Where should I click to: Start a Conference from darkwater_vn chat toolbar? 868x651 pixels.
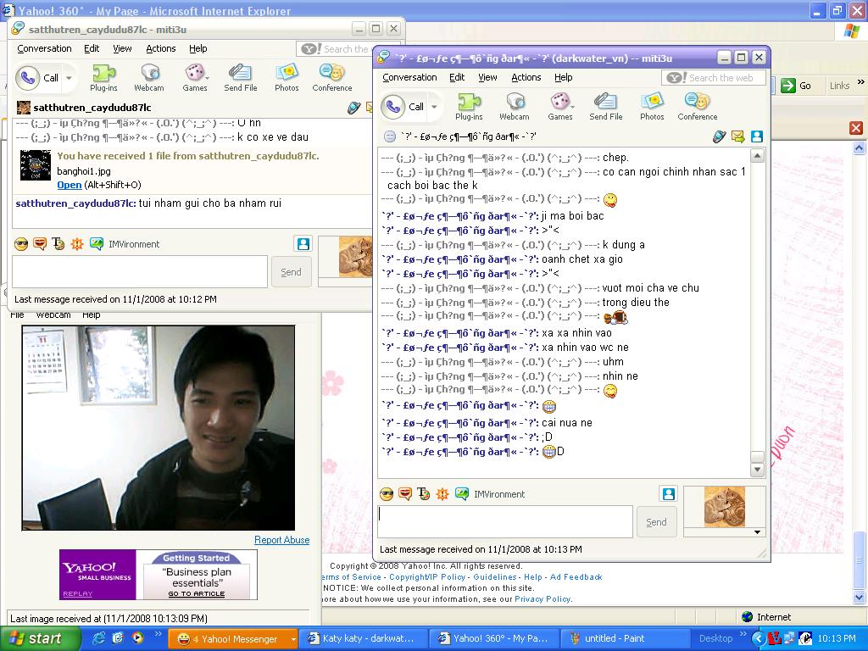click(x=697, y=106)
